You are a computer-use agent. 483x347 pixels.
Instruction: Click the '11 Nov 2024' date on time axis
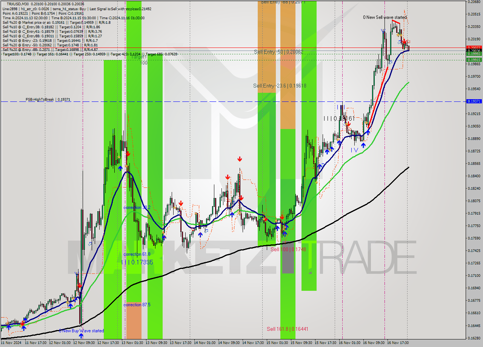(x=12, y=343)
